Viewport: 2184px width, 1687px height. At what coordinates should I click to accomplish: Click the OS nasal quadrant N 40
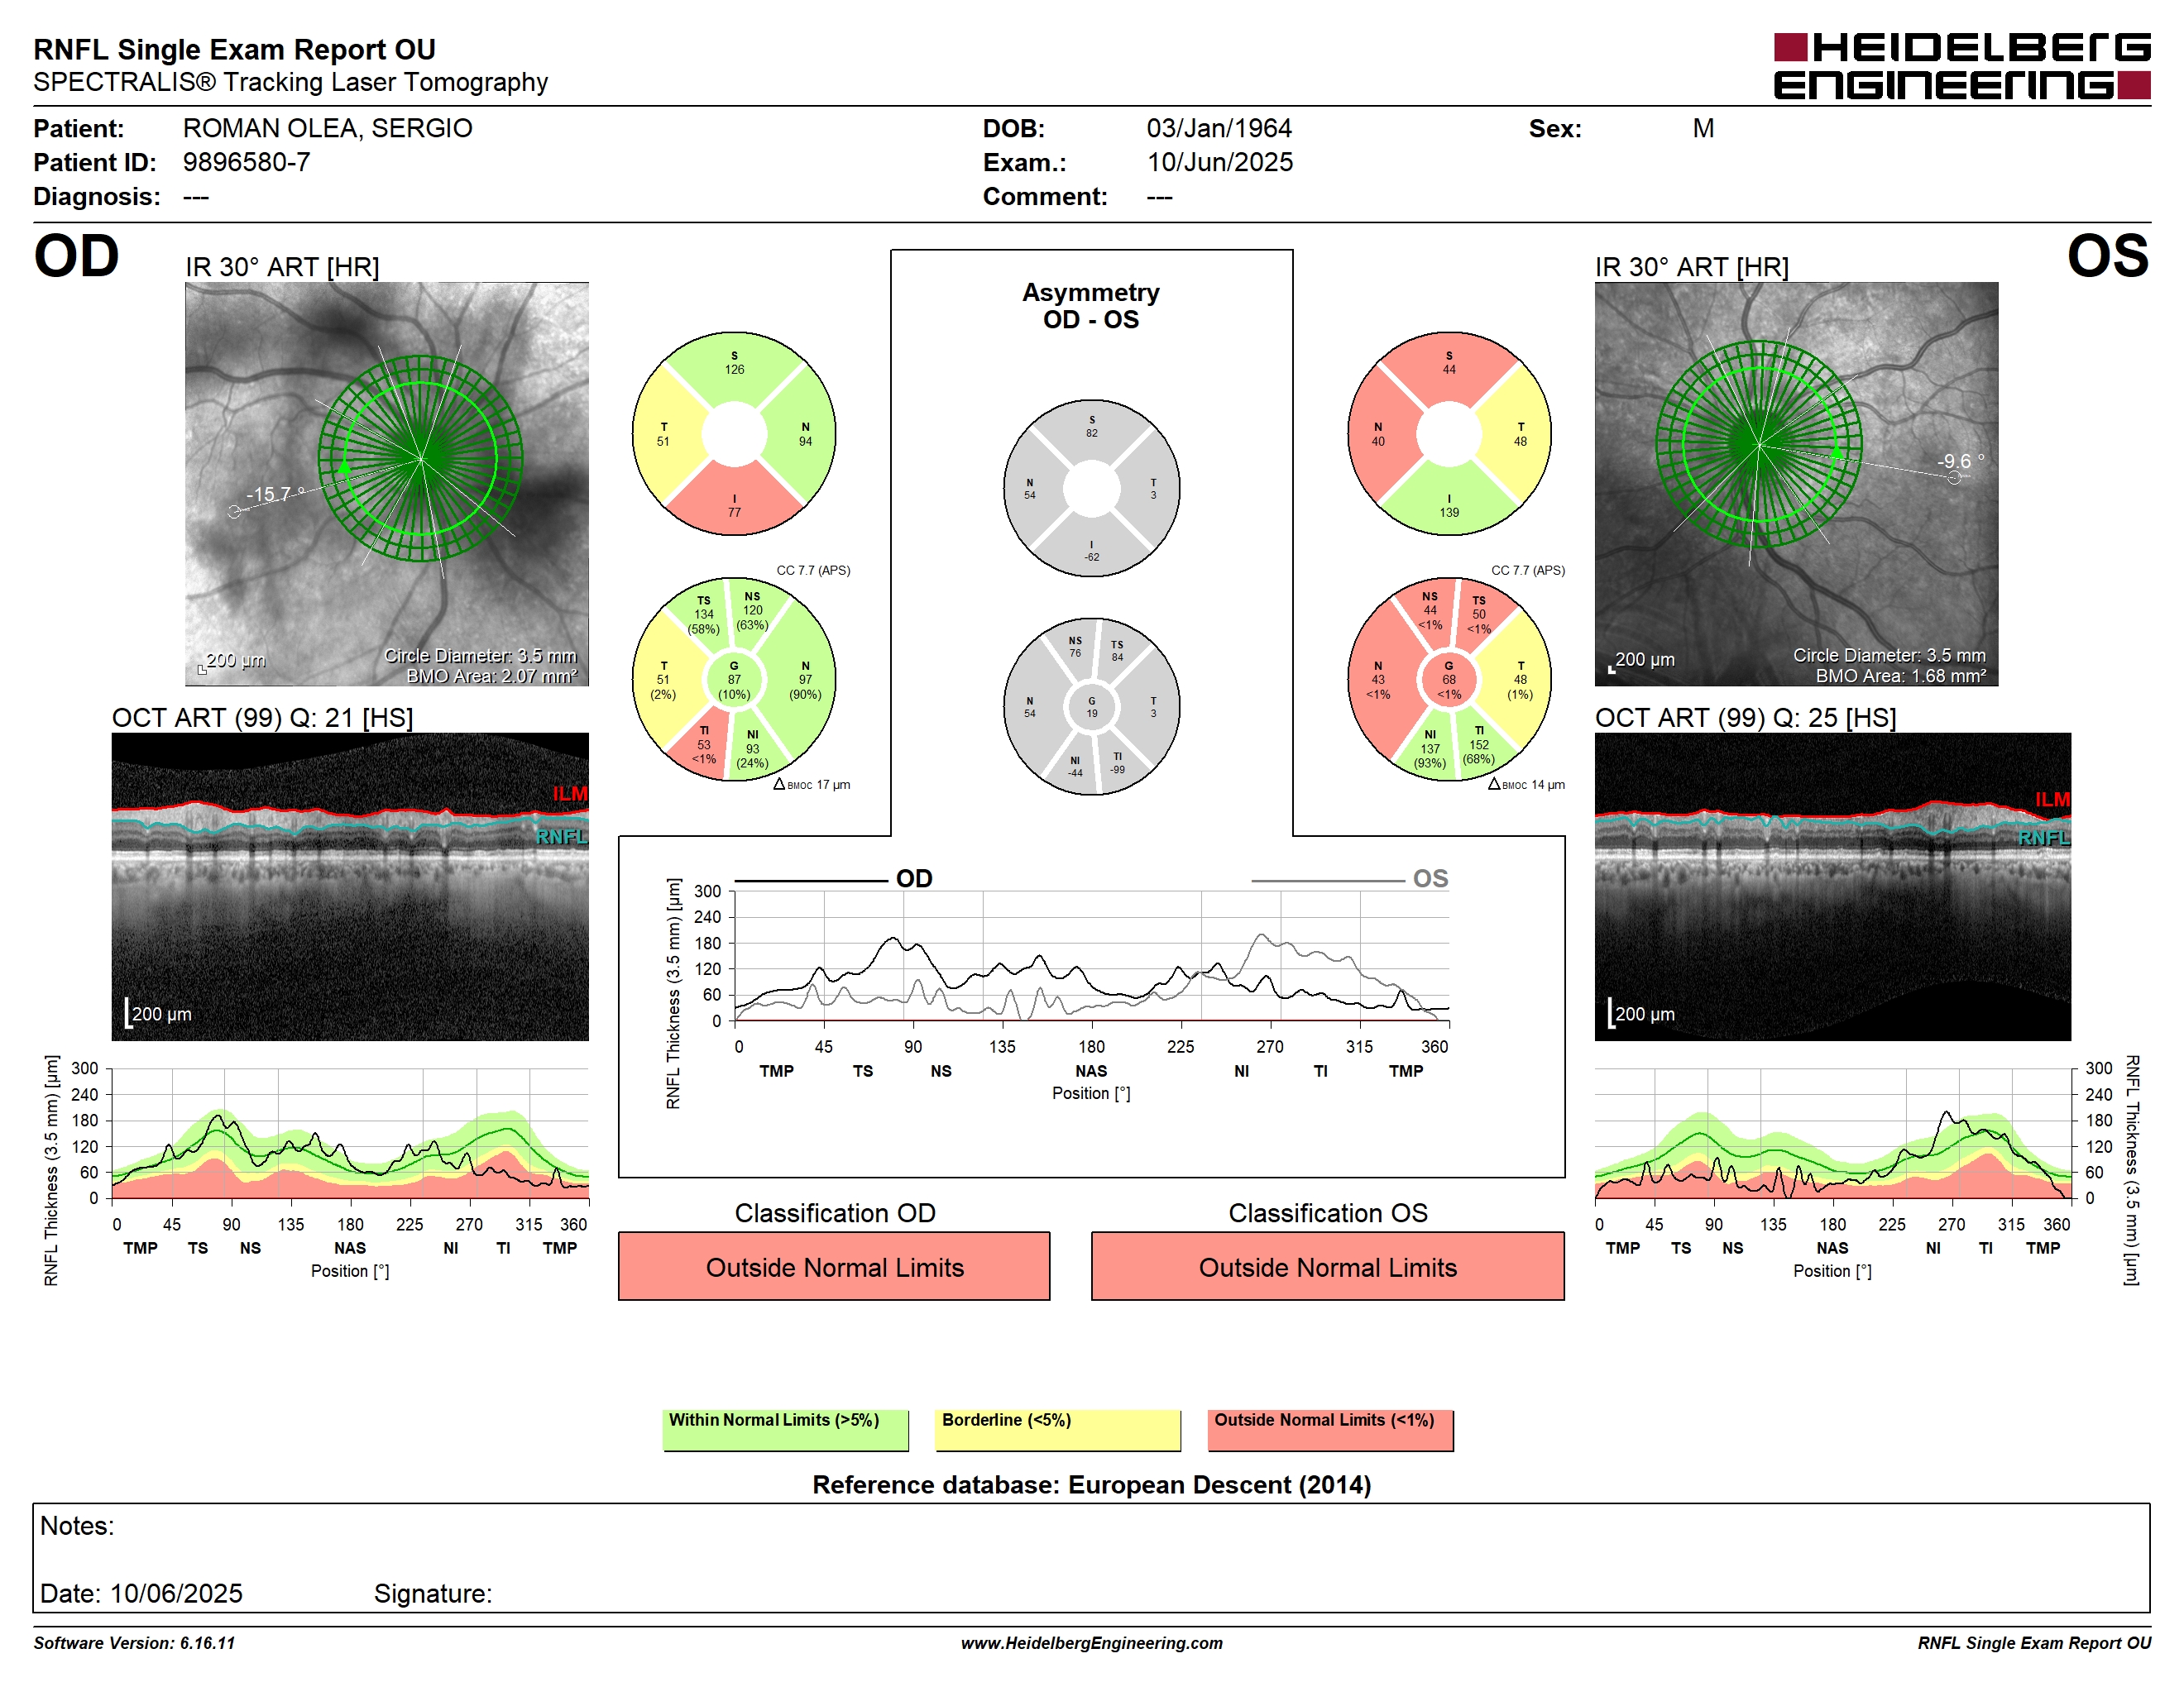[1378, 434]
